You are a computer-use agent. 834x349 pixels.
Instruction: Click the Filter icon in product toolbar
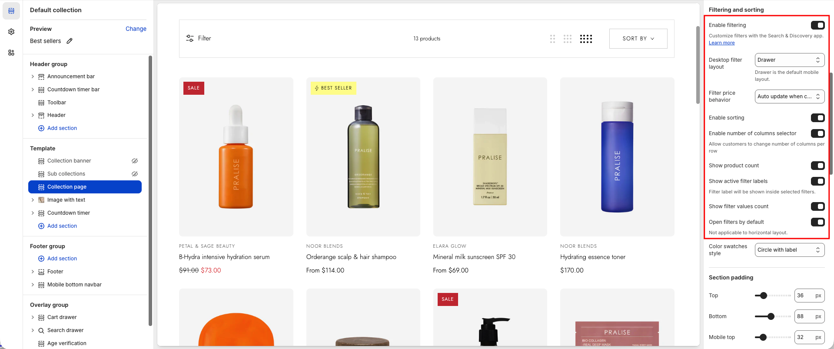(190, 38)
